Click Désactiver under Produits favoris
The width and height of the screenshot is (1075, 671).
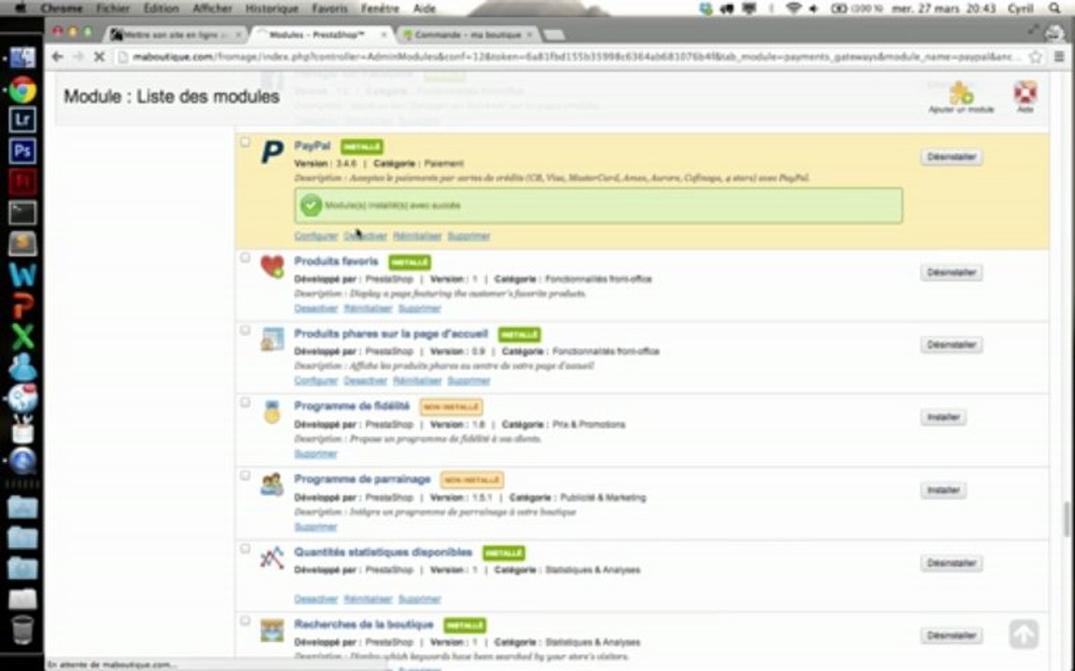(316, 308)
